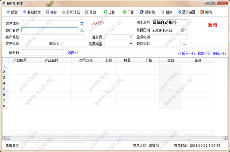Select grid row number 5
Image resolution: width=230 pixels, height=152 pixels.
click(5, 89)
